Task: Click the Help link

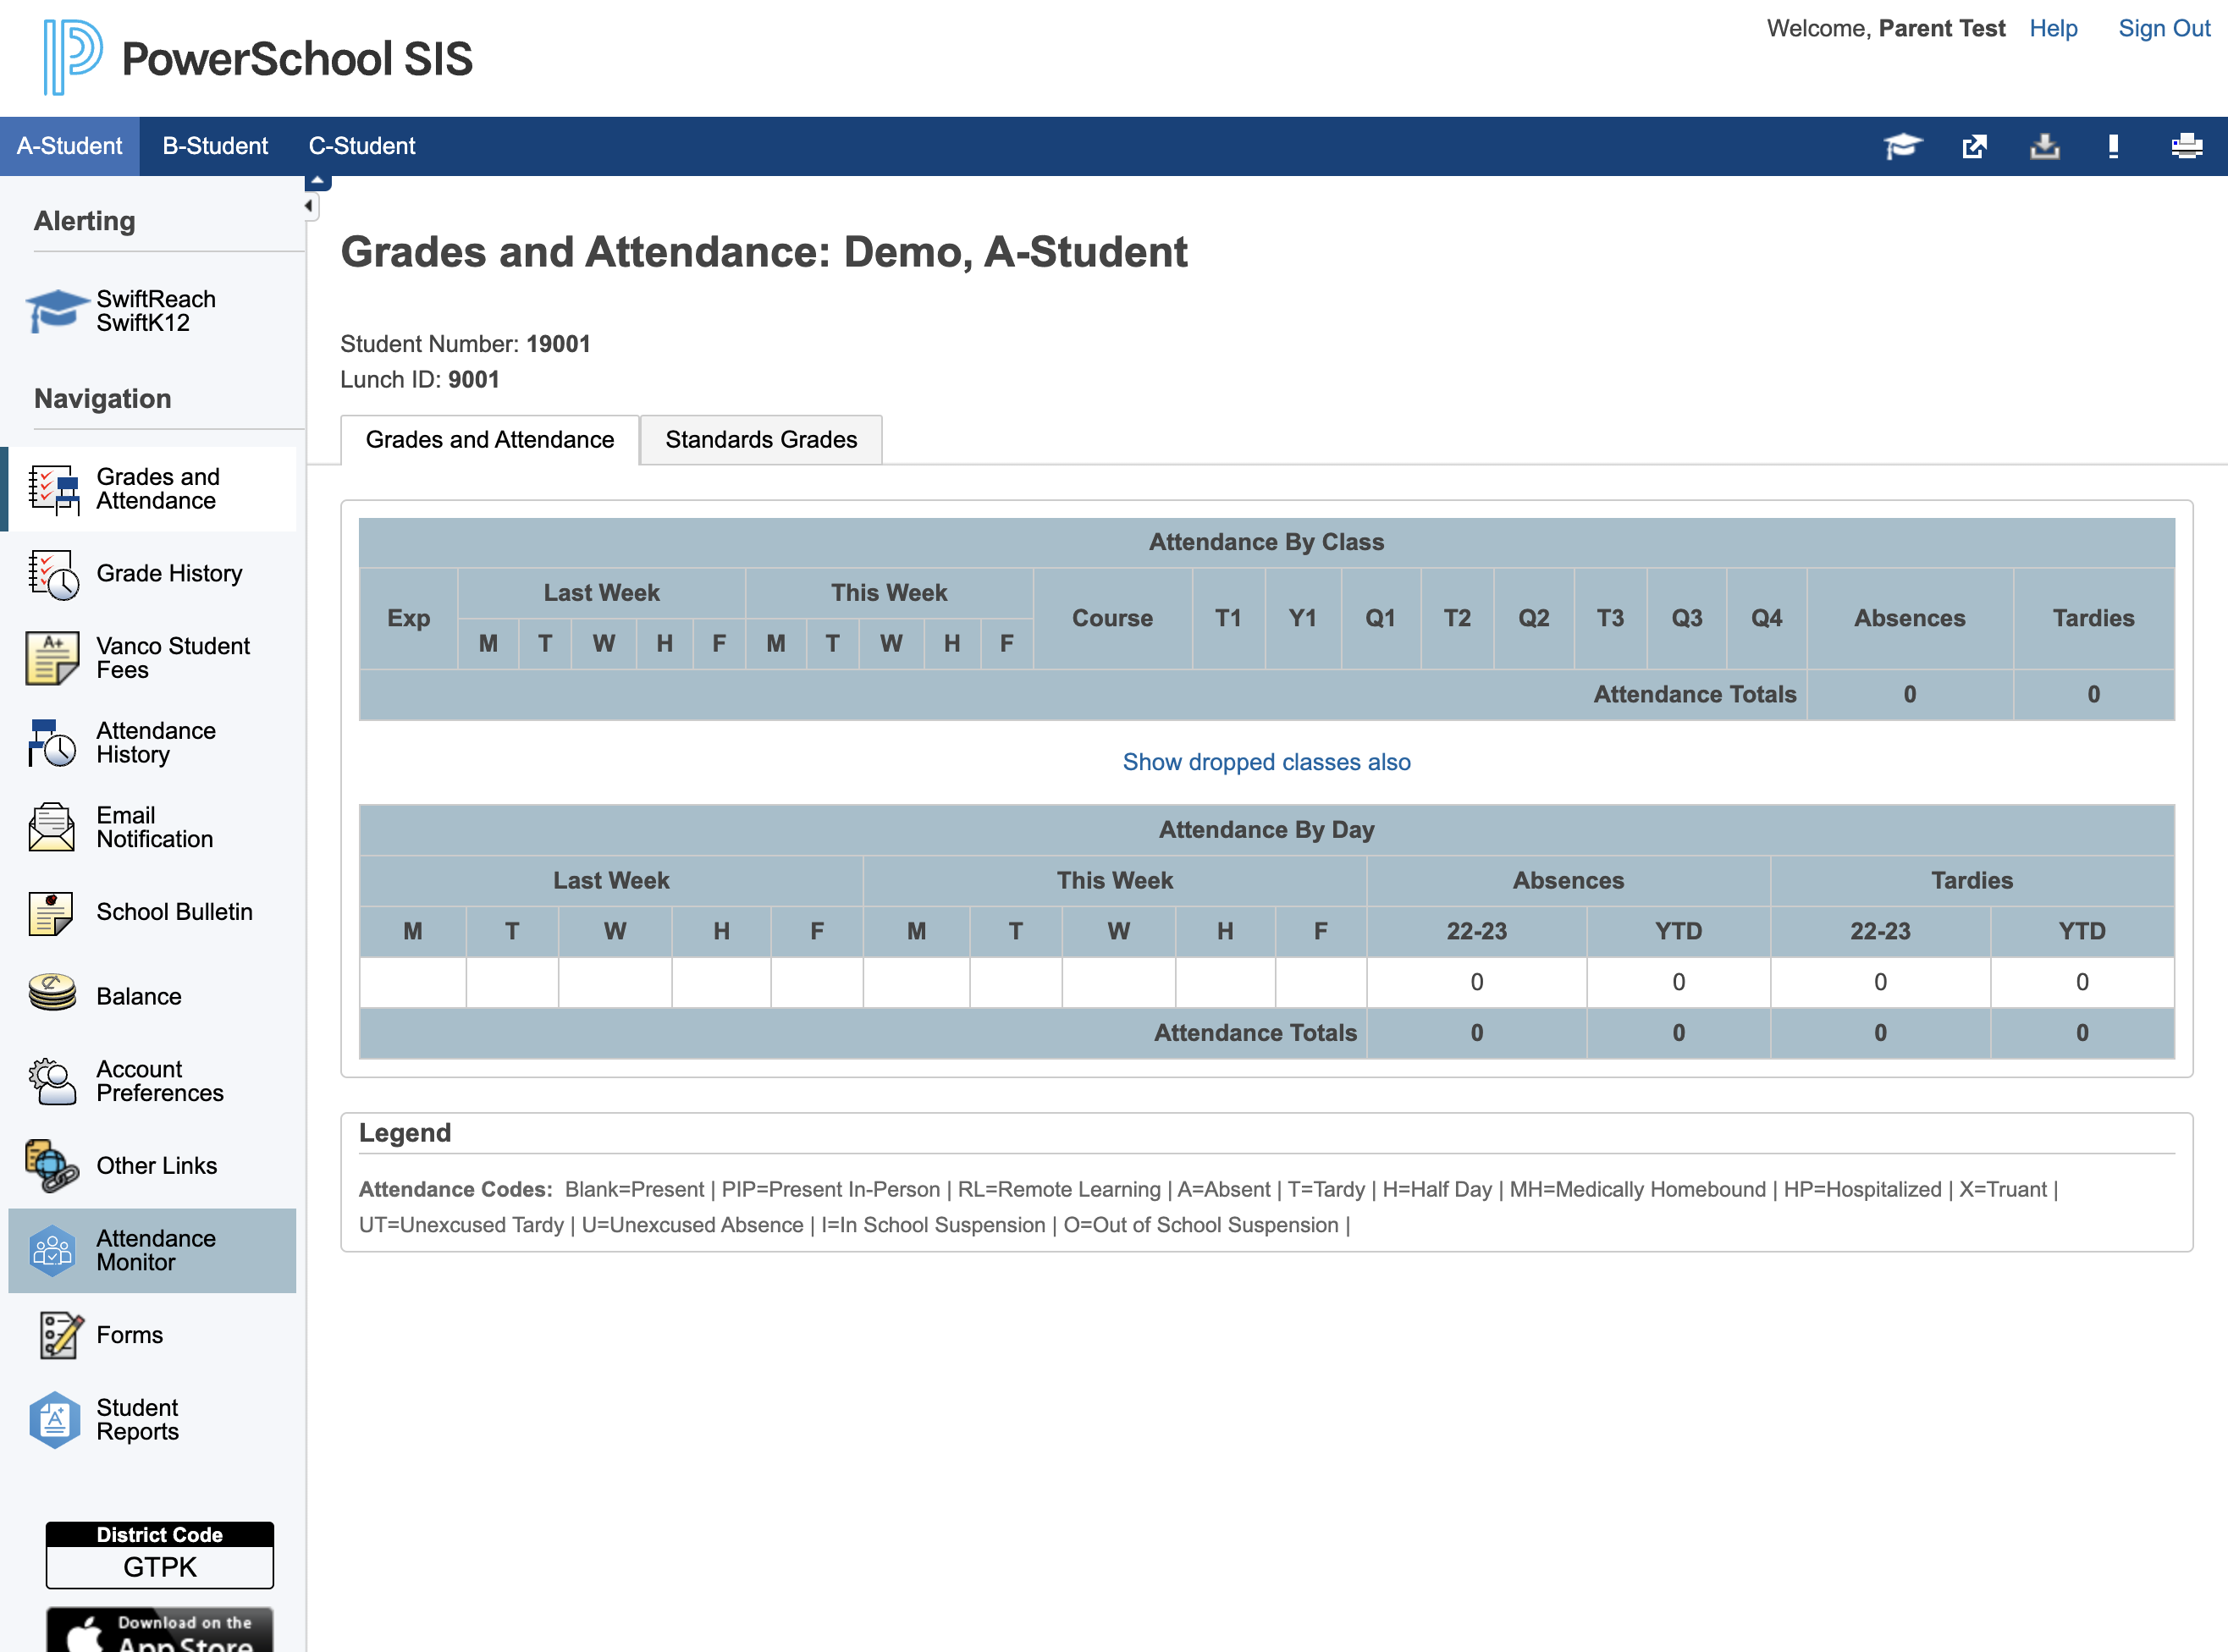Action: [x=2053, y=28]
